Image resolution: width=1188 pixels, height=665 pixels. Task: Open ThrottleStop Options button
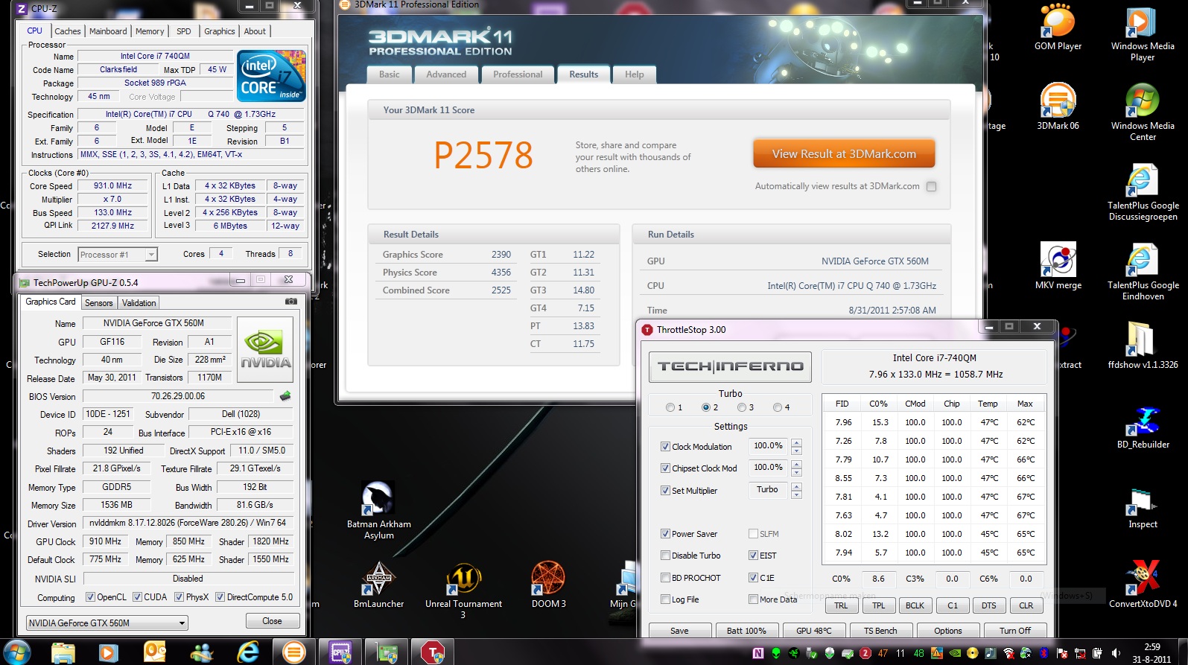(x=948, y=631)
